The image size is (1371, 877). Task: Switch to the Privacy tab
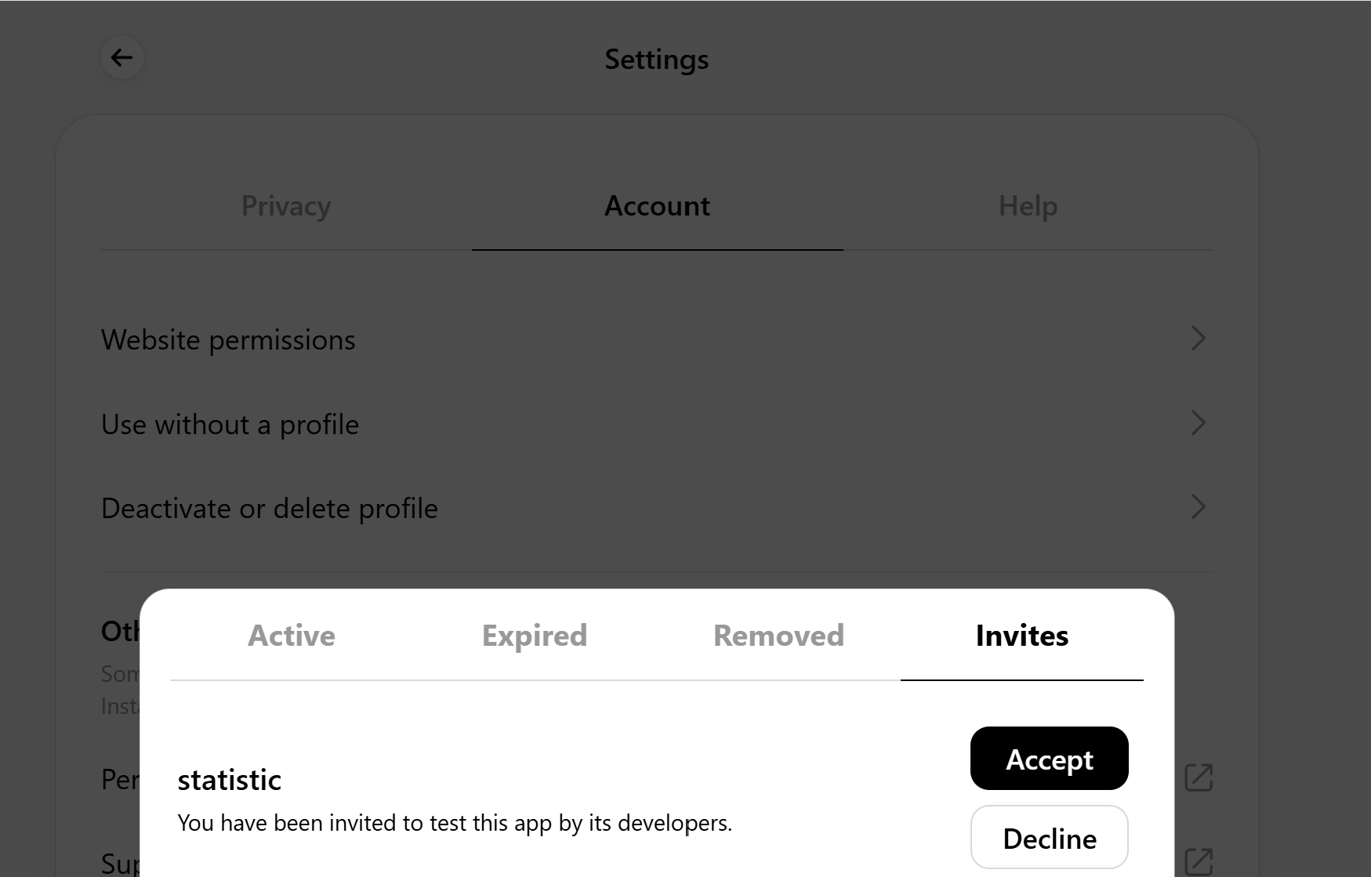[x=286, y=206]
